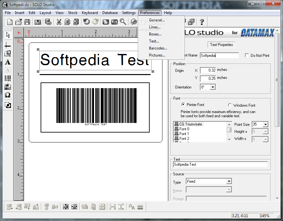Click the New label document icon
The image size is (283, 221).
pos(10,22)
